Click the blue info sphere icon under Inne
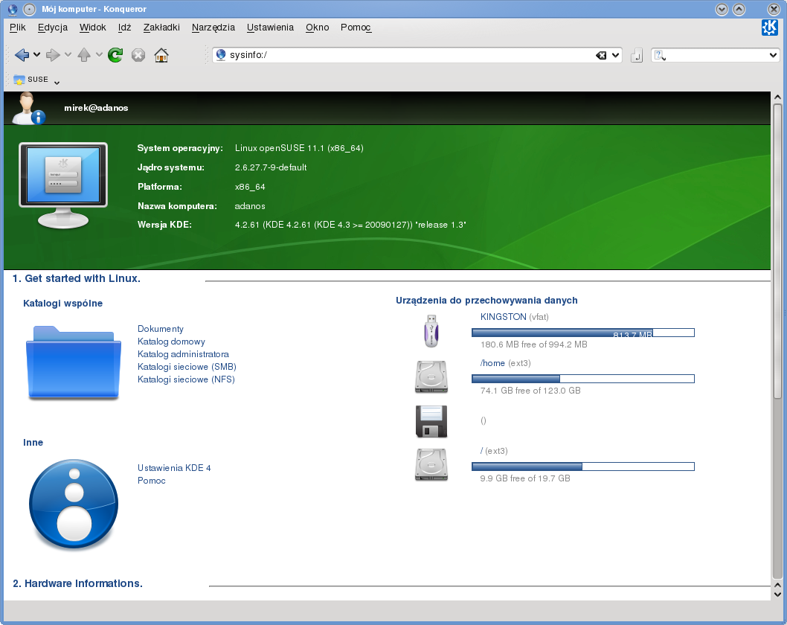The image size is (787, 625). 74,504
